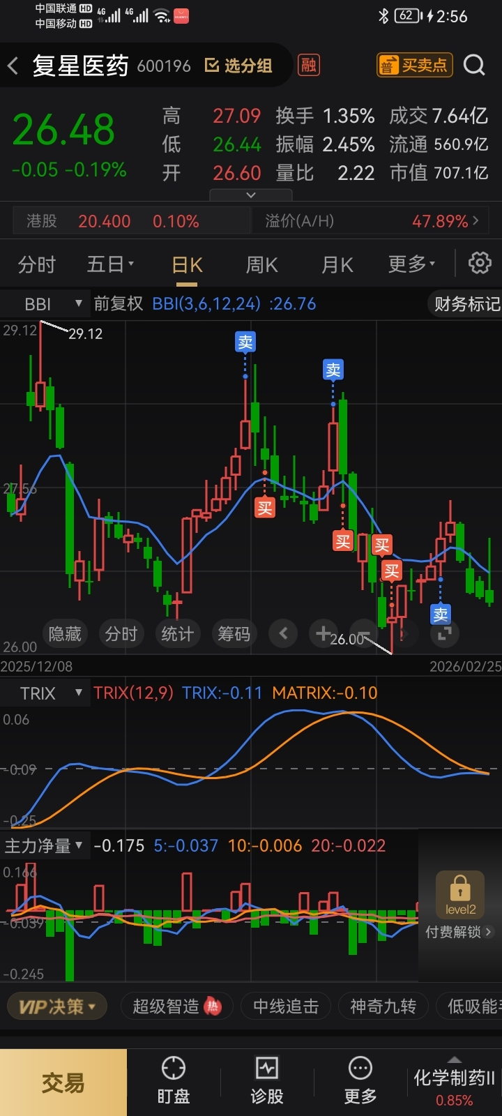Viewport: 502px width, 1116px height.
Task: Open the BBI indicator dropdown
Action: tap(46, 304)
